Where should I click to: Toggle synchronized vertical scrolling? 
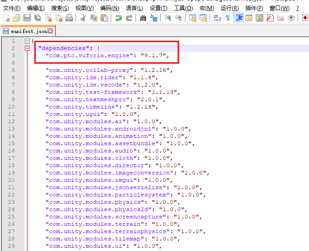pyautogui.click(x=193, y=18)
